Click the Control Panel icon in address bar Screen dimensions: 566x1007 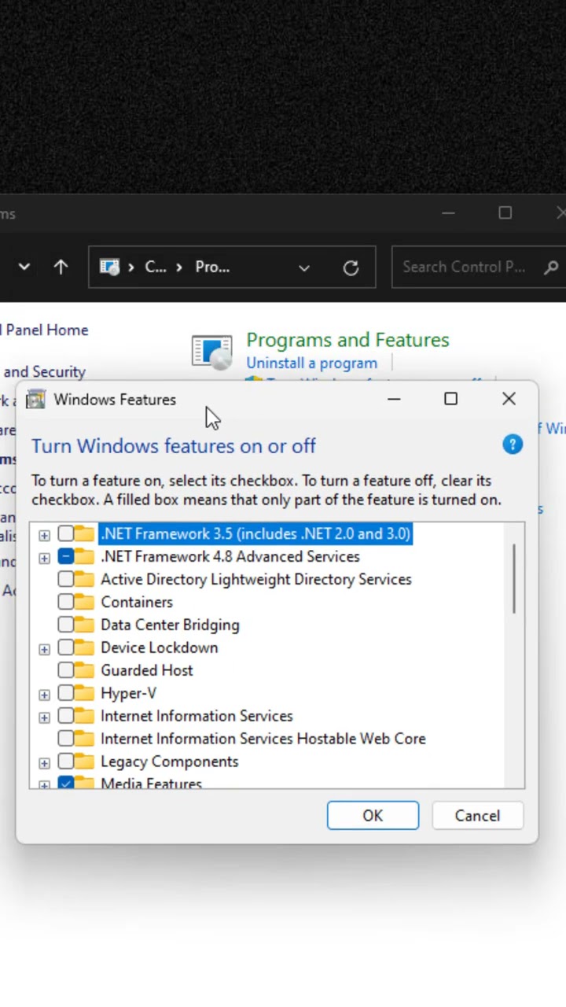(x=109, y=267)
